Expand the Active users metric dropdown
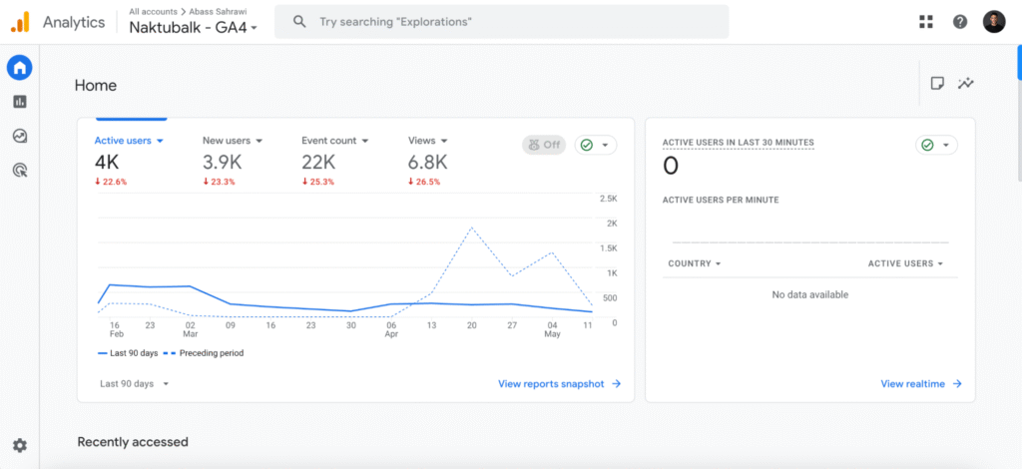The image size is (1022, 469). (x=129, y=141)
